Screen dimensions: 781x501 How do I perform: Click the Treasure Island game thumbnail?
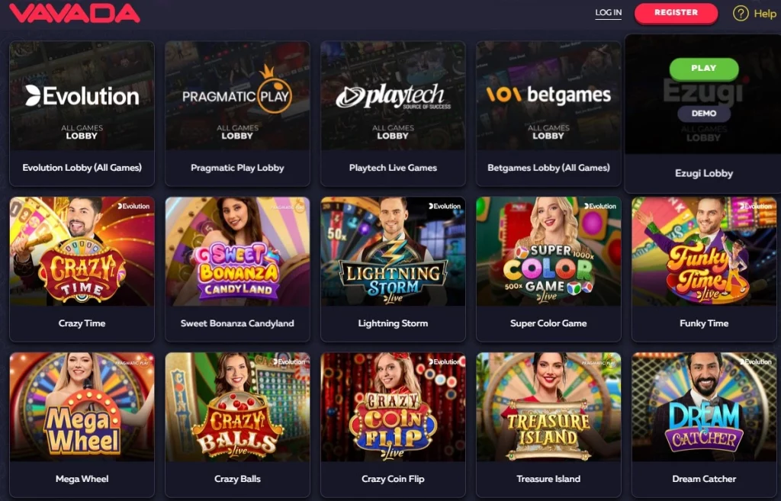pyautogui.click(x=548, y=407)
